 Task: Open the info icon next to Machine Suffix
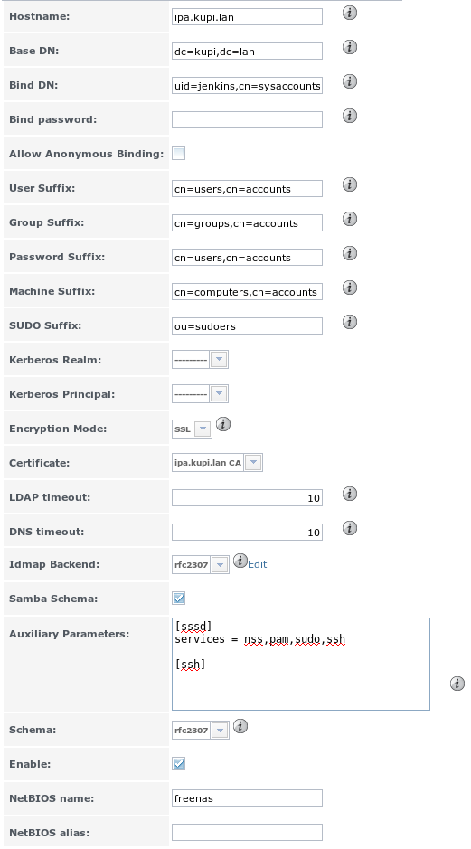tap(350, 288)
